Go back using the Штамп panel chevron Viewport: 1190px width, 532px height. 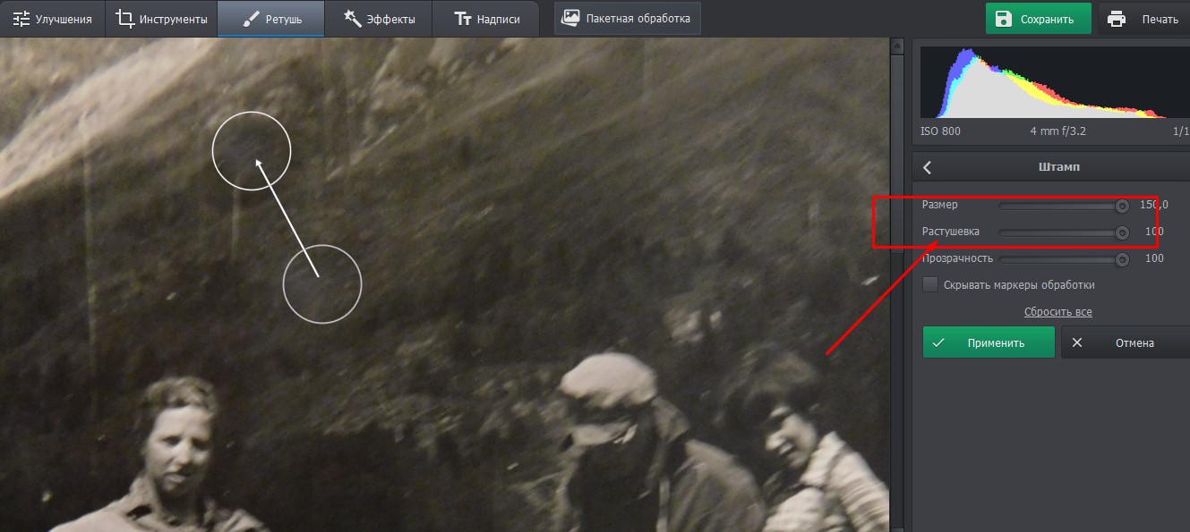pyautogui.click(x=928, y=167)
